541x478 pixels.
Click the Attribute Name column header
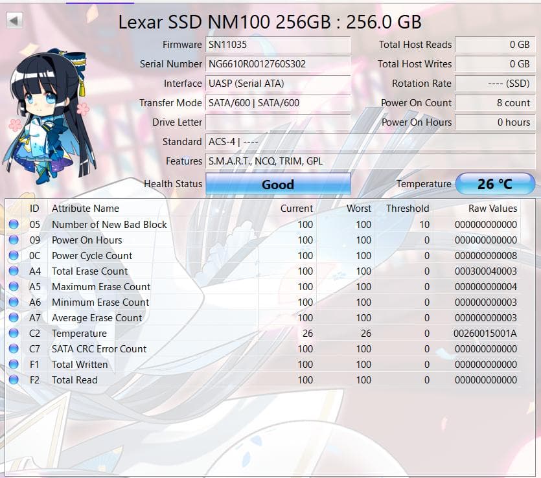[x=86, y=209]
